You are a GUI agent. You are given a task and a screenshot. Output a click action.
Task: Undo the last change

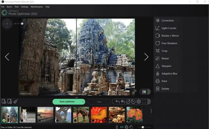(x=117, y=102)
